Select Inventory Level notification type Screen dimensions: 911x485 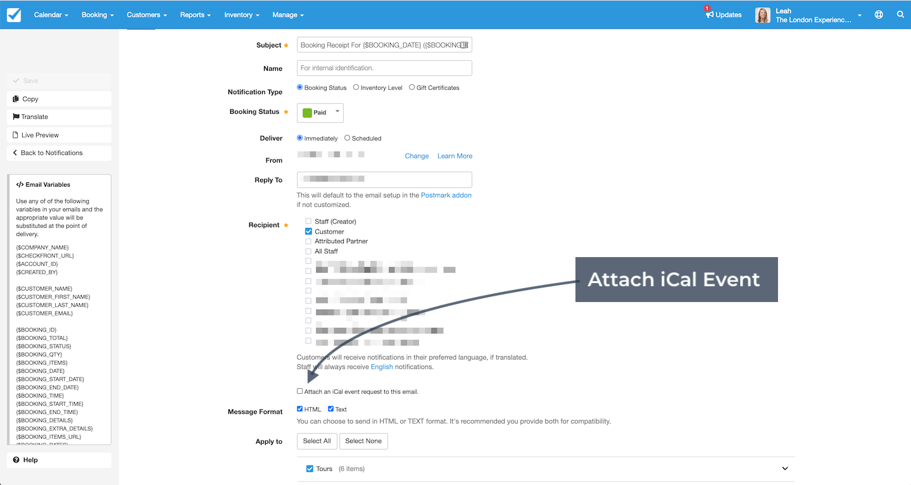pyautogui.click(x=356, y=87)
